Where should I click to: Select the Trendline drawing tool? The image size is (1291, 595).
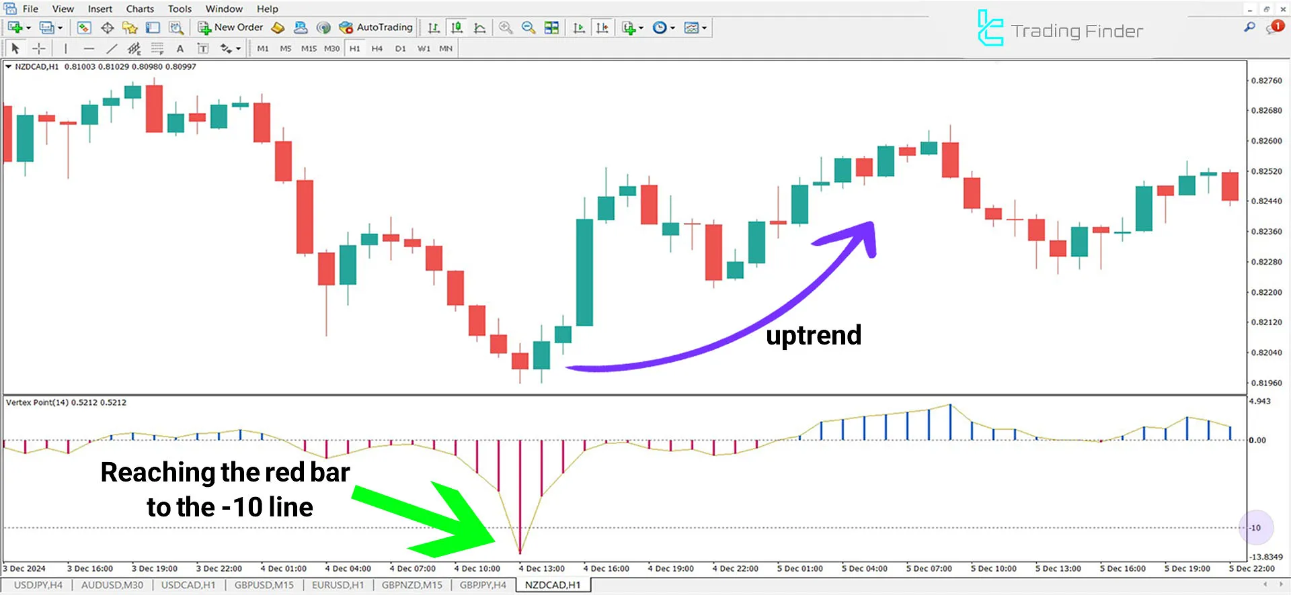(112, 48)
